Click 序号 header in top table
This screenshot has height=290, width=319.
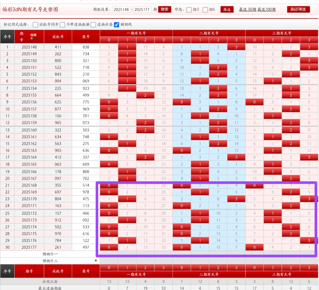click(7, 37)
